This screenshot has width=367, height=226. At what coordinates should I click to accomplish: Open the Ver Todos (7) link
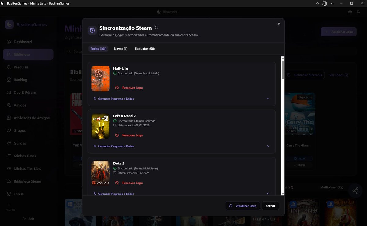click(339, 75)
